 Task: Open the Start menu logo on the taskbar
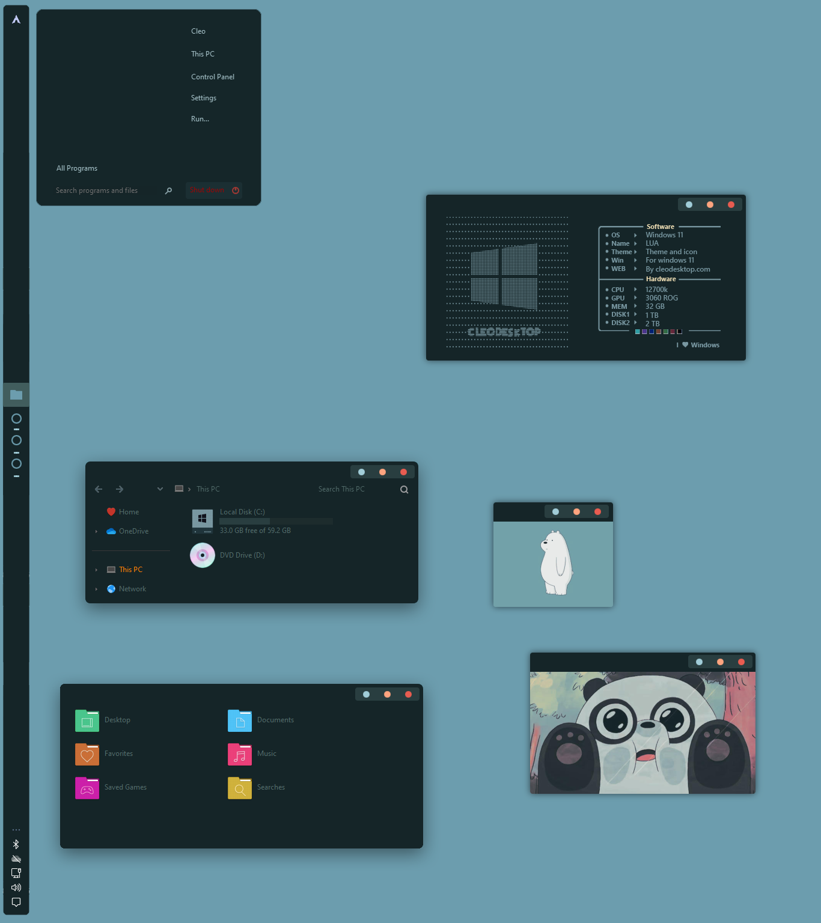16,19
